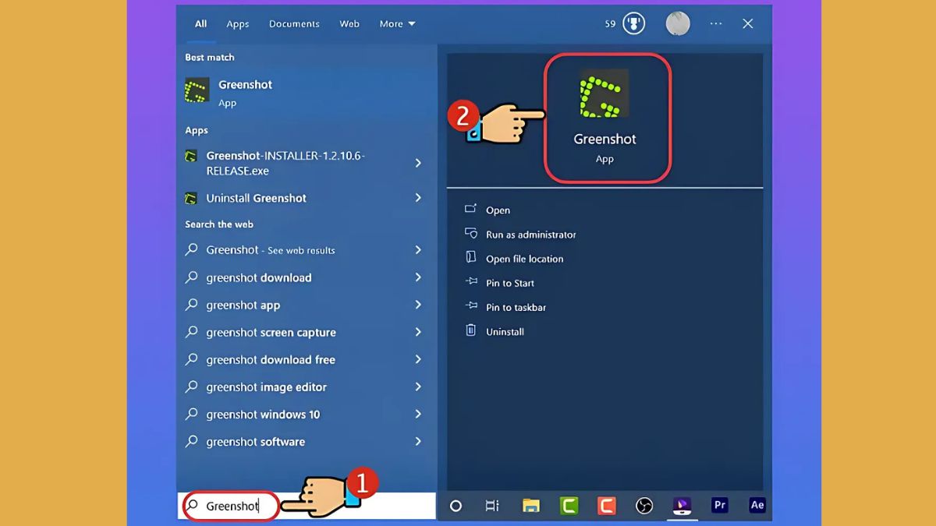The image size is (936, 526).
Task: Click the large Greenshot logo in preview pane
Action: tap(604, 93)
